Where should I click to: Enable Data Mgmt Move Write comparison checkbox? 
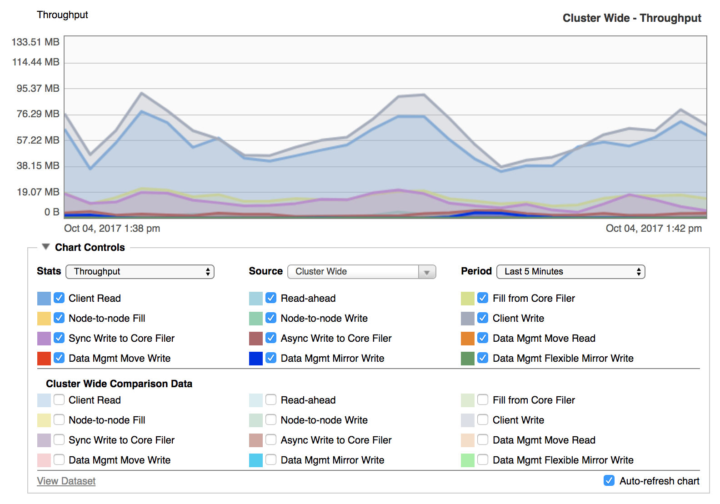(59, 460)
